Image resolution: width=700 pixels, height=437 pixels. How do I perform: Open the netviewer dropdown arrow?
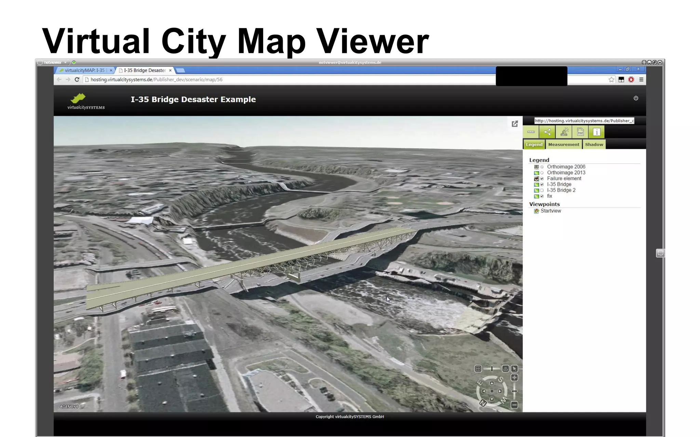click(65, 62)
